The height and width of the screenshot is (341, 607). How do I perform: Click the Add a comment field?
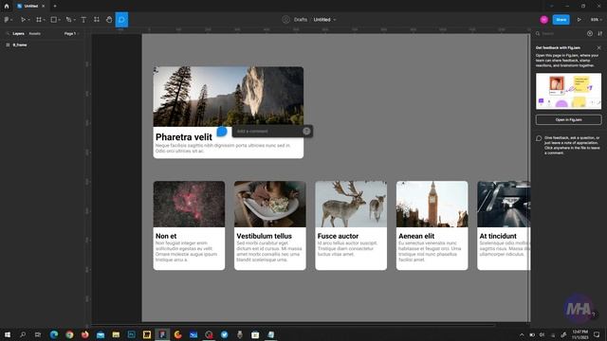[x=267, y=131]
